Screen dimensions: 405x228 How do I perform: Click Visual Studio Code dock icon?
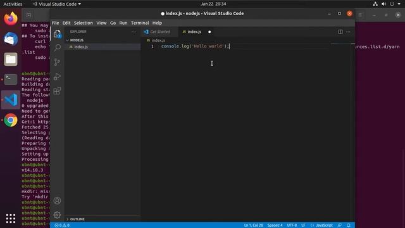pyautogui.click(x=11, y=100)
